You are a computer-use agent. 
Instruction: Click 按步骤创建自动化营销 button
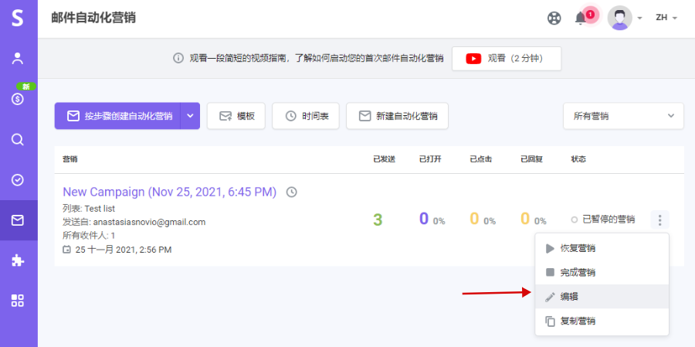[x=117, y=116]
